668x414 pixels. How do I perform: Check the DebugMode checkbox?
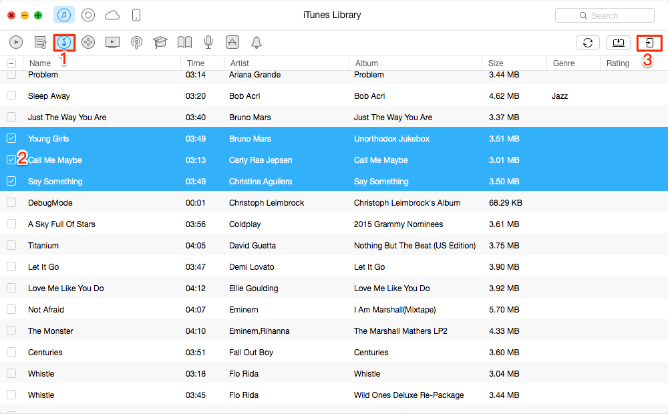tap(11, 202)
